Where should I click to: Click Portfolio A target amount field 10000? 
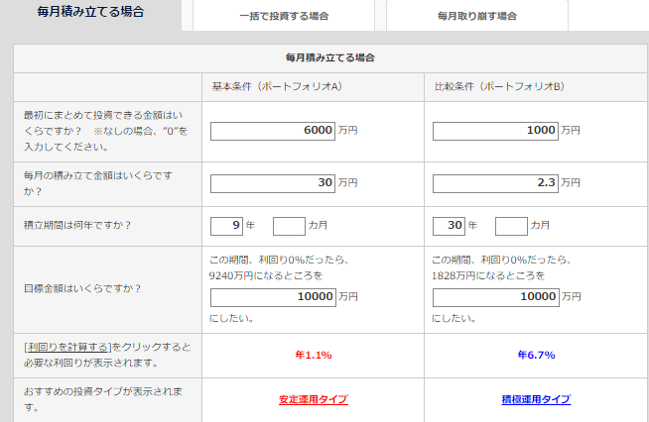[273, 297]
